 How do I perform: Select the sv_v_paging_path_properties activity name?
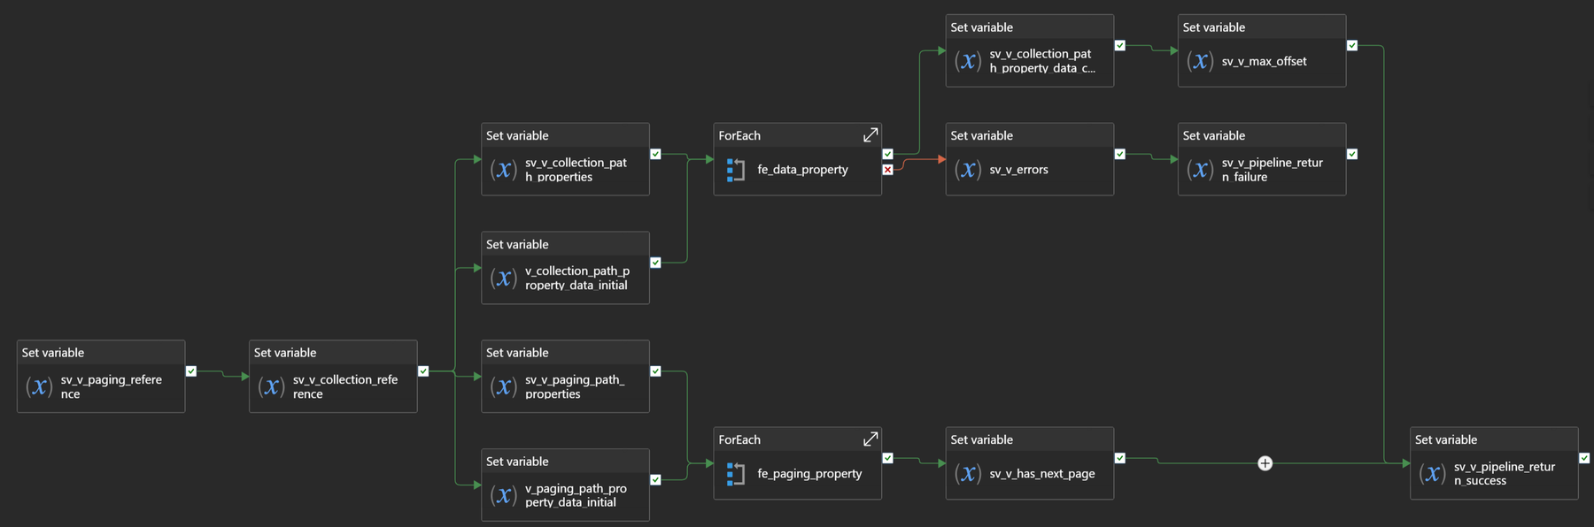click(x=575, y=386)
